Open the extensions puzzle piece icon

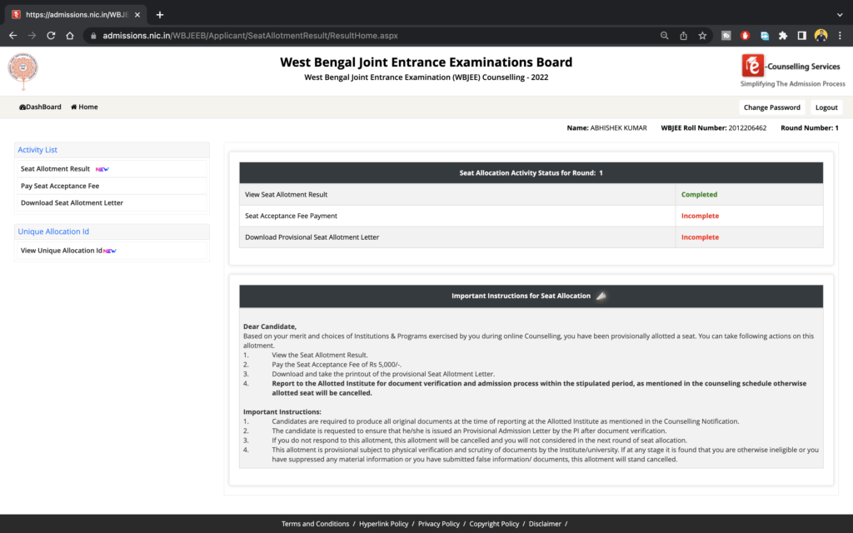point(783,35)
